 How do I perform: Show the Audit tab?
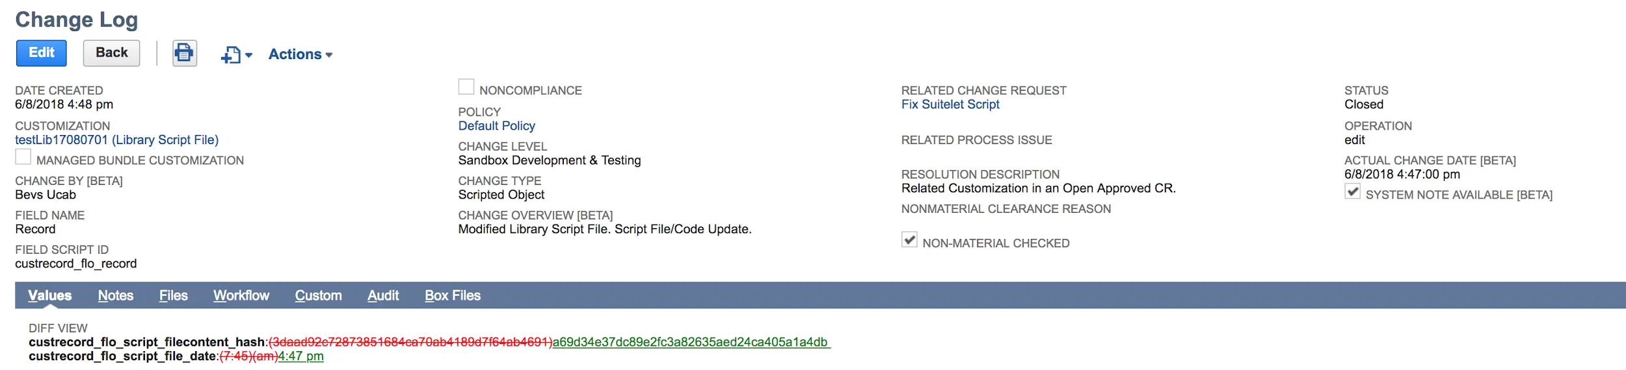click(x=383, y=296)
